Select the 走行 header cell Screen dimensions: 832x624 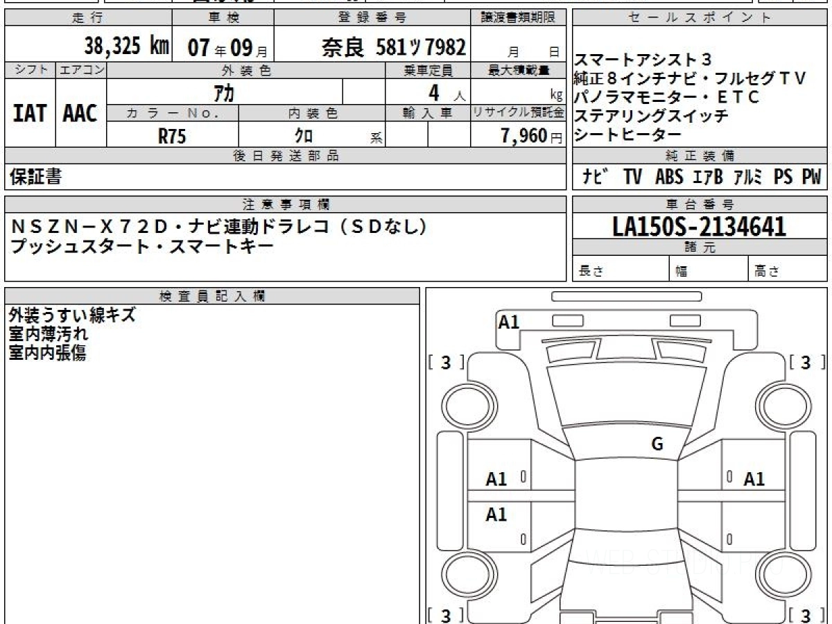(x=87, y=18)
